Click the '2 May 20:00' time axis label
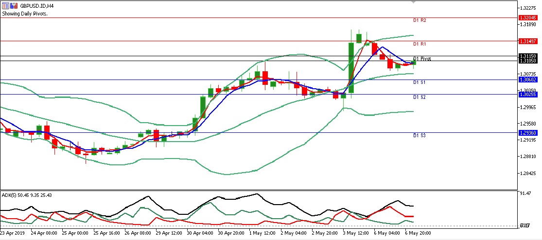 pos(325,233)
